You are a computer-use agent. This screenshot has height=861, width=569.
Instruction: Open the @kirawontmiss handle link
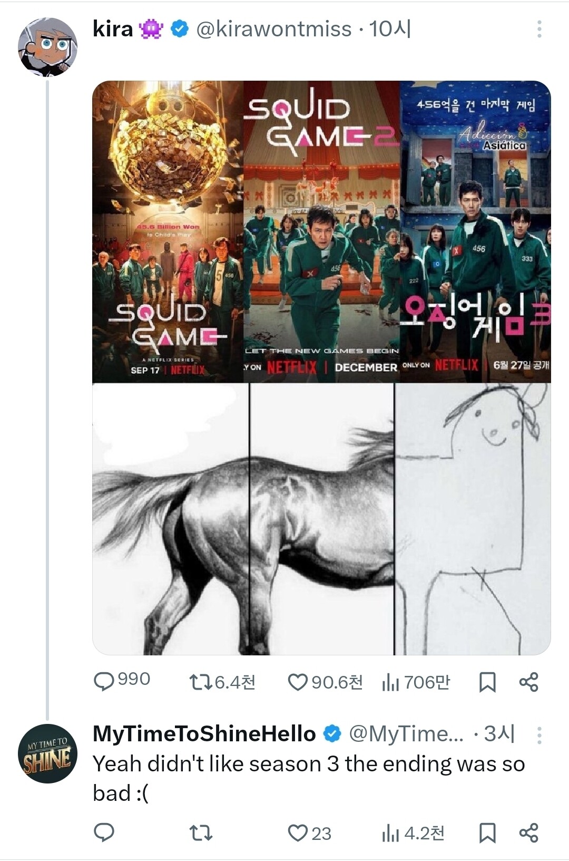click(x=273, y=29)
